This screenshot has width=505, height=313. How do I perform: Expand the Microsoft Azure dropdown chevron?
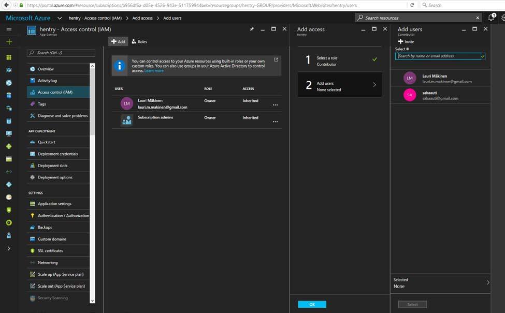point(60,18)
